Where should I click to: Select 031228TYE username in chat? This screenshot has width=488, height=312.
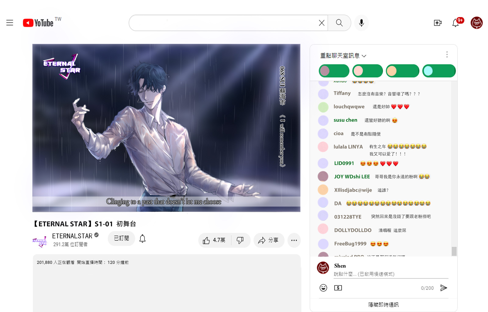(x=348, y=217)
